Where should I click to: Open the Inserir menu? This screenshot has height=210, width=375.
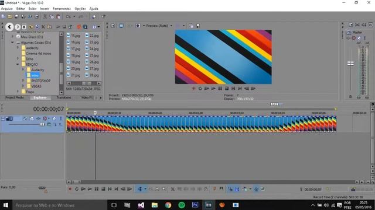click(x=45, y=9)
